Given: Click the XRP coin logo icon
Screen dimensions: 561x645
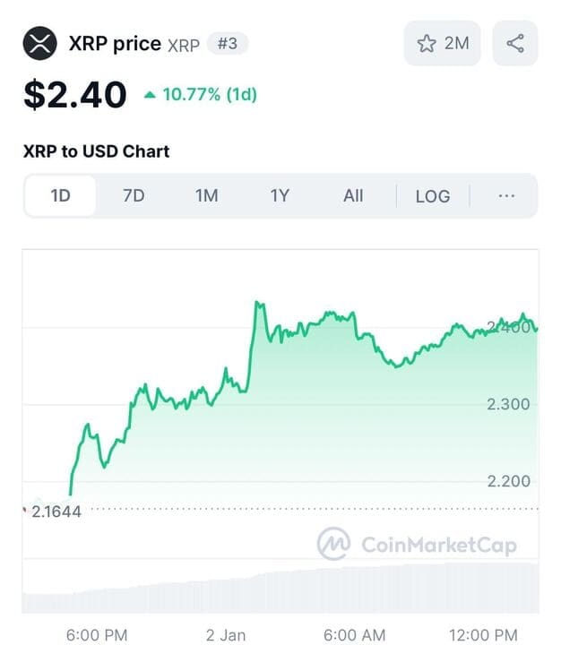Looking at the screenshot, I should (39, 43).
